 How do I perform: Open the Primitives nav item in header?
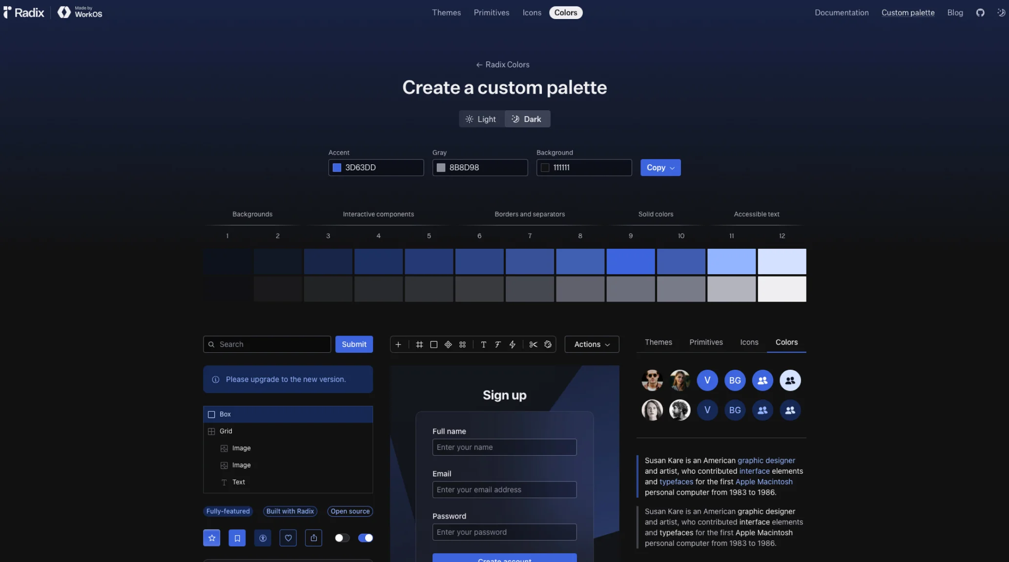coord(492,13)
